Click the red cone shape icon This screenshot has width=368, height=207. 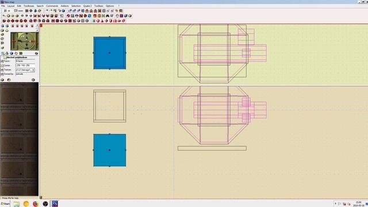tap(102, 21)
